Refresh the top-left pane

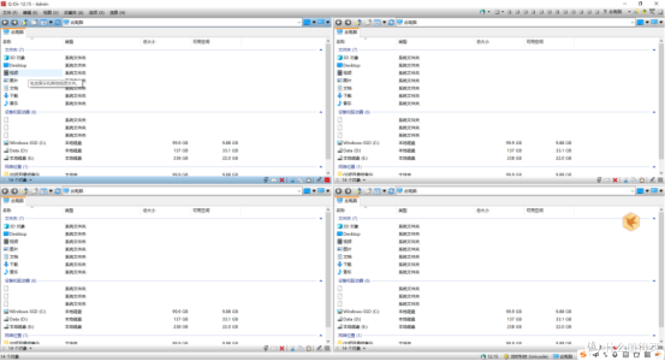(x=58, y=22)
